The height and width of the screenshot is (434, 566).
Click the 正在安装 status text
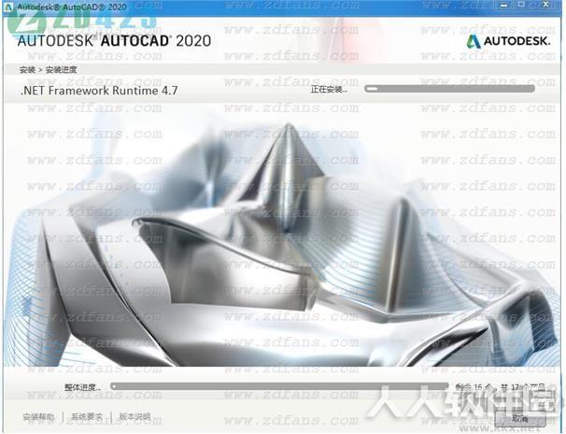pos(329,89)
